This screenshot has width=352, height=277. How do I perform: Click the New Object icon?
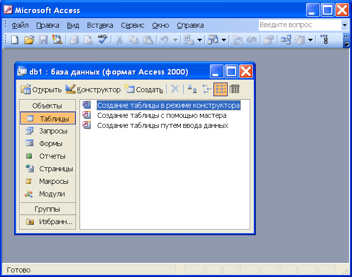pos(300,40)
